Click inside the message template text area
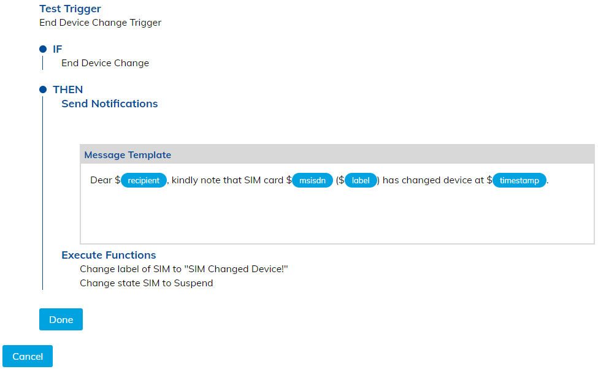 (337, 215)
